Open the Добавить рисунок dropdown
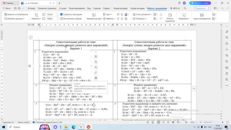 coord(16,18)
